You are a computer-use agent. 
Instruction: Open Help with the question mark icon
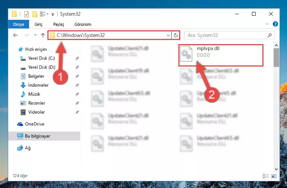(x=275, y=24)
